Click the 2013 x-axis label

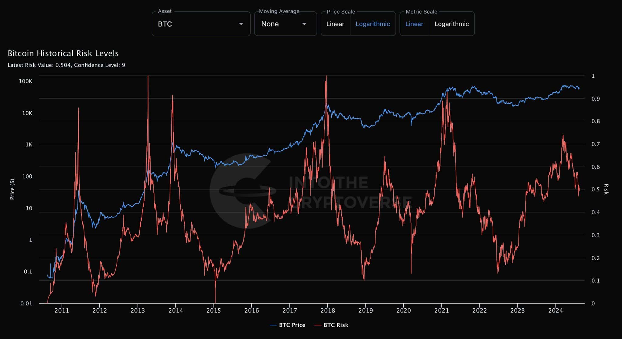(138, 310)
